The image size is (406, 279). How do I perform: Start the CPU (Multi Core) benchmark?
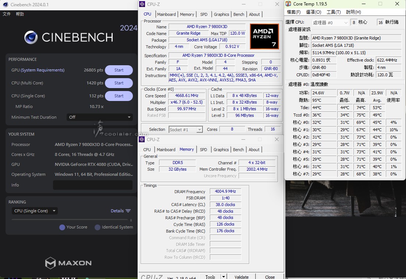click(x=119, y=83)
